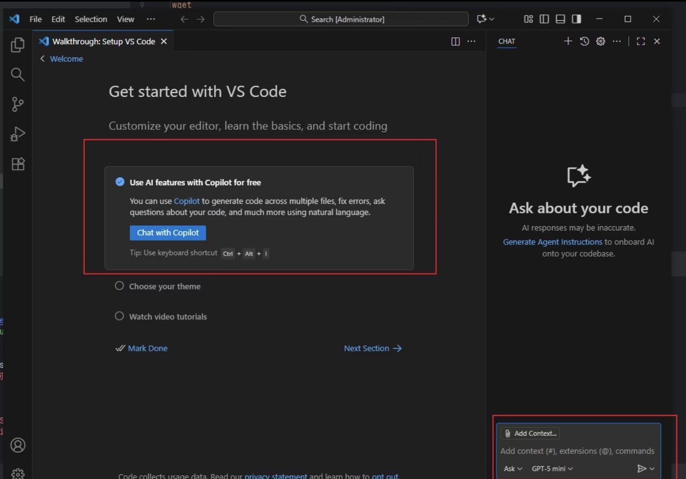
Task: Open the Explorer view in activity bar
Action: [18, 45]
